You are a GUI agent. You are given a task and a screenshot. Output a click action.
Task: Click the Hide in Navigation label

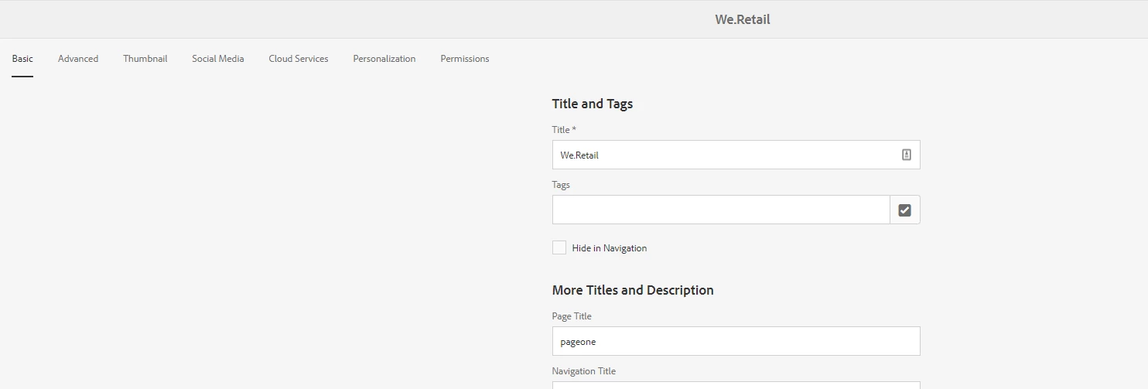610,248
